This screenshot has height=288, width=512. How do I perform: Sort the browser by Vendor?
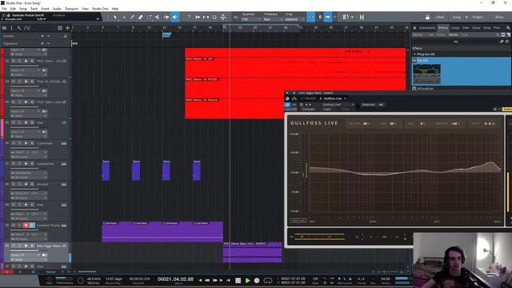(453, 35)
